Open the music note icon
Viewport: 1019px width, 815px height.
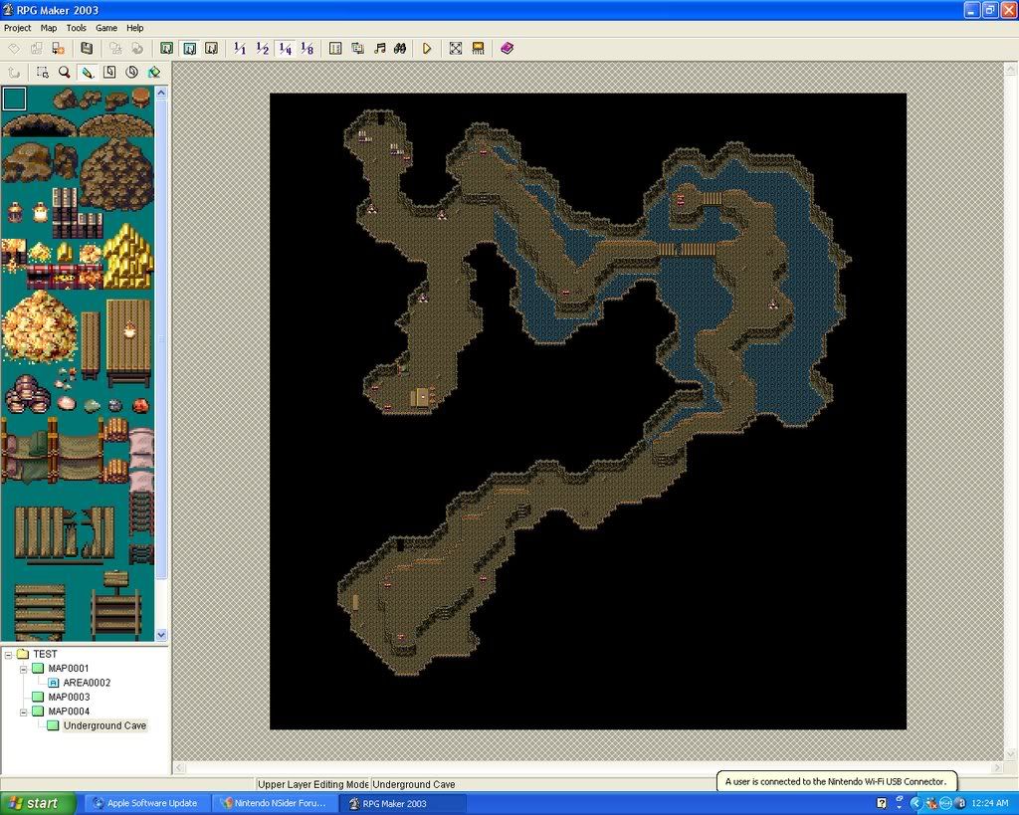click(x=379, y=48)
